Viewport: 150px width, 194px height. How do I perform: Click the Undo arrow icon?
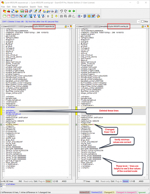61,11
